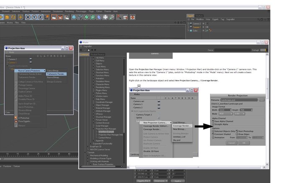The image size is (293, 183).
Task: Open the Oggetto Rel dropdown in coordinates
Action: click(x=144, y=181)
